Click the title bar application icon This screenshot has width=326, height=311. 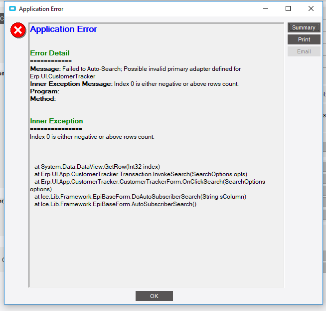click(x=12, y=9)
